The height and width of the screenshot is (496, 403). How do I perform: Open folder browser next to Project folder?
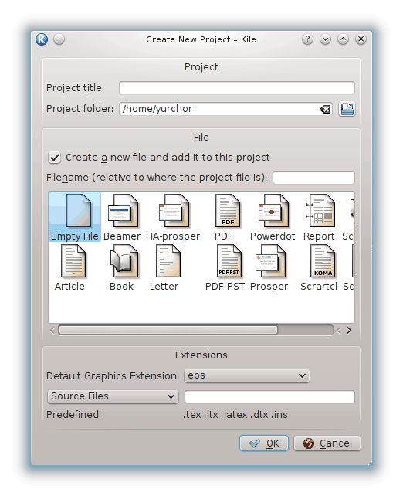(x=347, y=109)
